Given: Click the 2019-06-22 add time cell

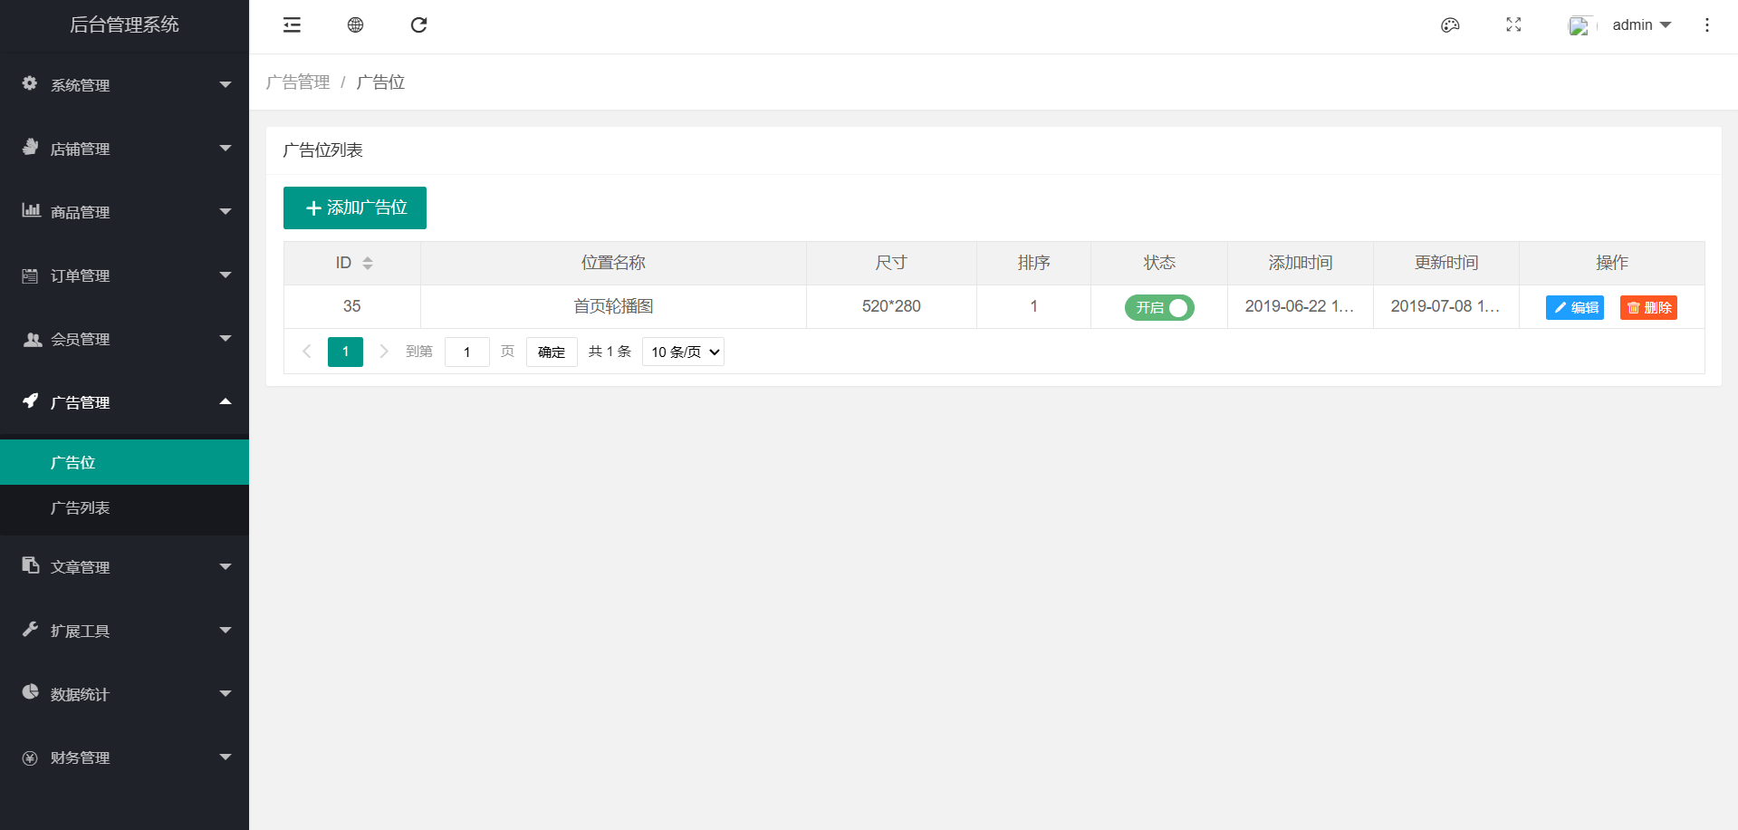Looking at the screenshot, I should (x=1300, y=306).
